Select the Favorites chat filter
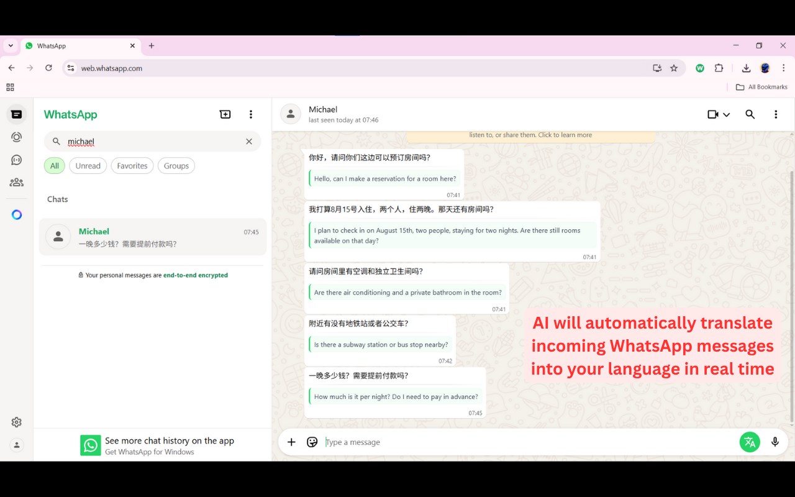Screen dimensions: 795x497 132,166
